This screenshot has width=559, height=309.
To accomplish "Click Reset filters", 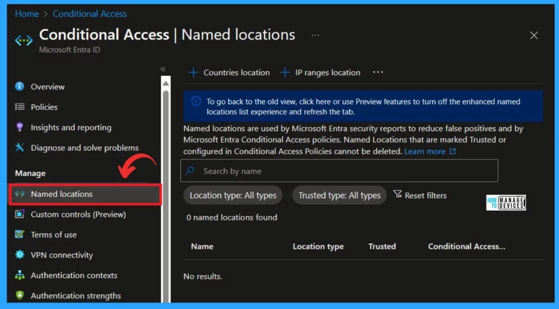I will pos(420,195).
